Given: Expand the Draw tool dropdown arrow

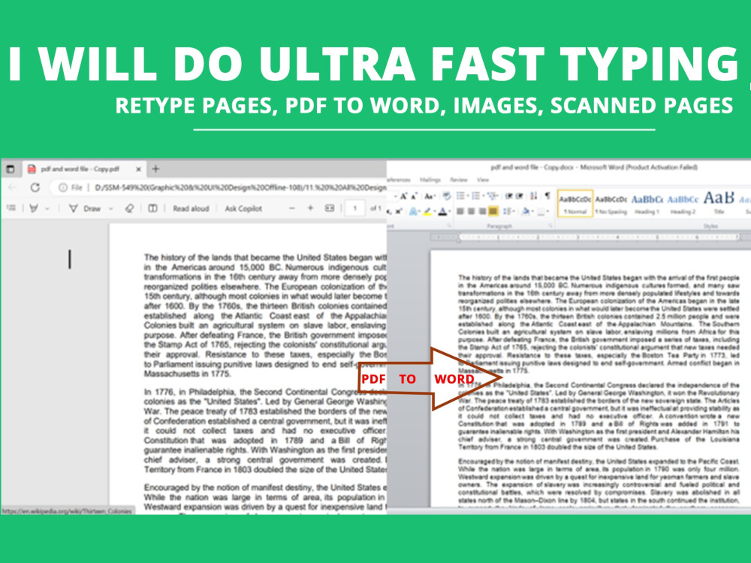Looking at the screenshot, I should pyautogui.click(x=110, y=209).
